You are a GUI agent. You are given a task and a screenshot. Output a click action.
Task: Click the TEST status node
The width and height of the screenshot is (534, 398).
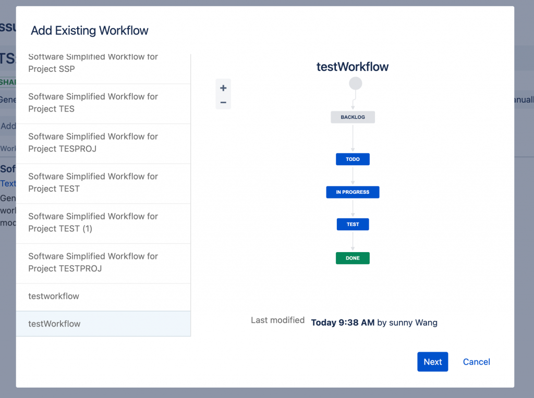point(353,225)
